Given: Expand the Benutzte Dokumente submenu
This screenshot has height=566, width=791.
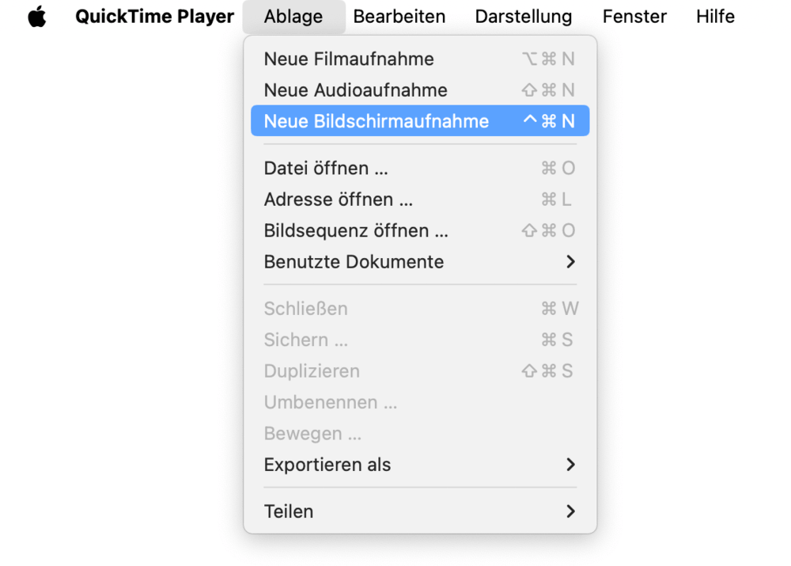Looking at the screenshot, I should coord(354,262).
